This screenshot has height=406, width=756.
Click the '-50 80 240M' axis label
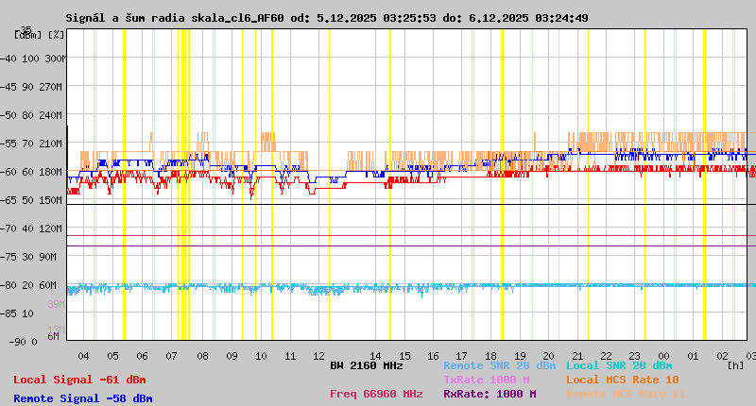click(31, 115)
